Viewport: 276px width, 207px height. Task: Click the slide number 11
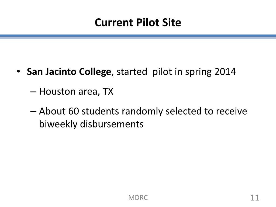(255, 198)
